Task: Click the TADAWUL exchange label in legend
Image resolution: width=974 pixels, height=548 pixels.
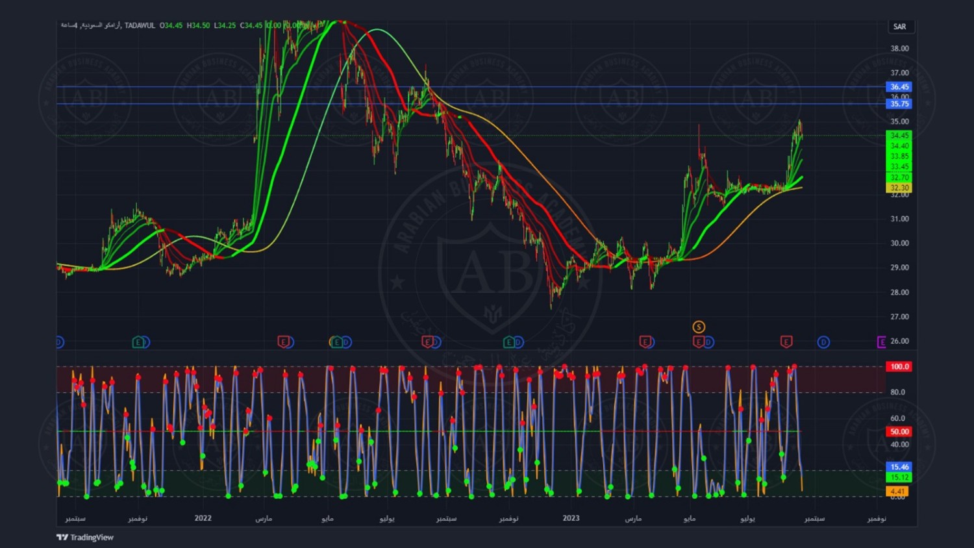Action: 140,25
